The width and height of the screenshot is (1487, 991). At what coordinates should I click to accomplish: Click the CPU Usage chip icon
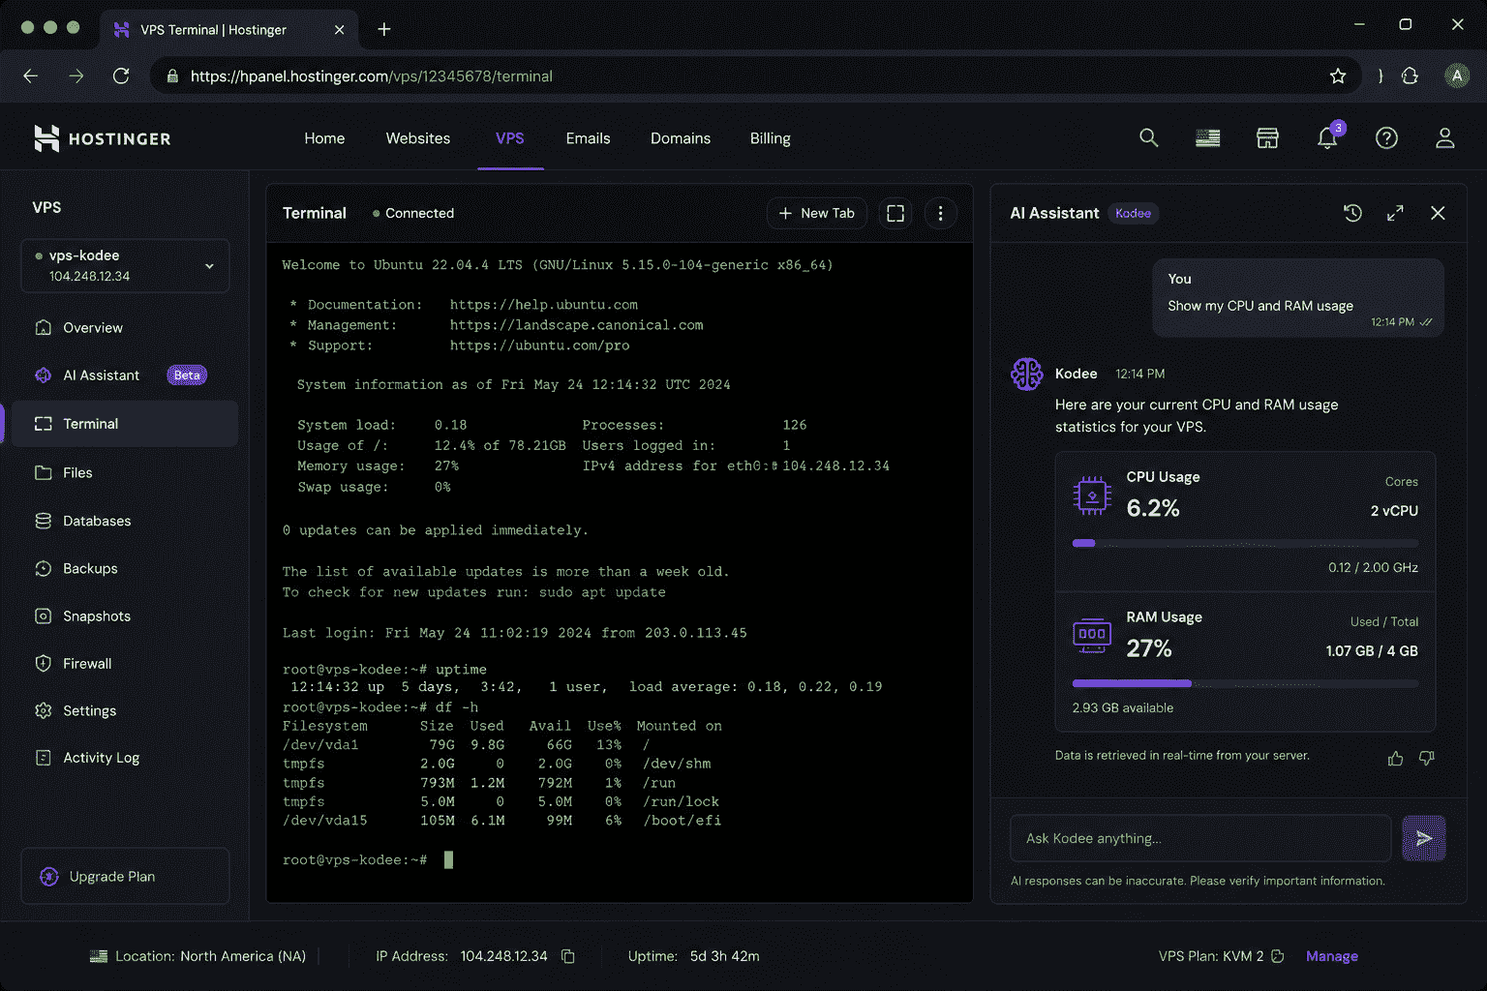tap(1092, 495)
